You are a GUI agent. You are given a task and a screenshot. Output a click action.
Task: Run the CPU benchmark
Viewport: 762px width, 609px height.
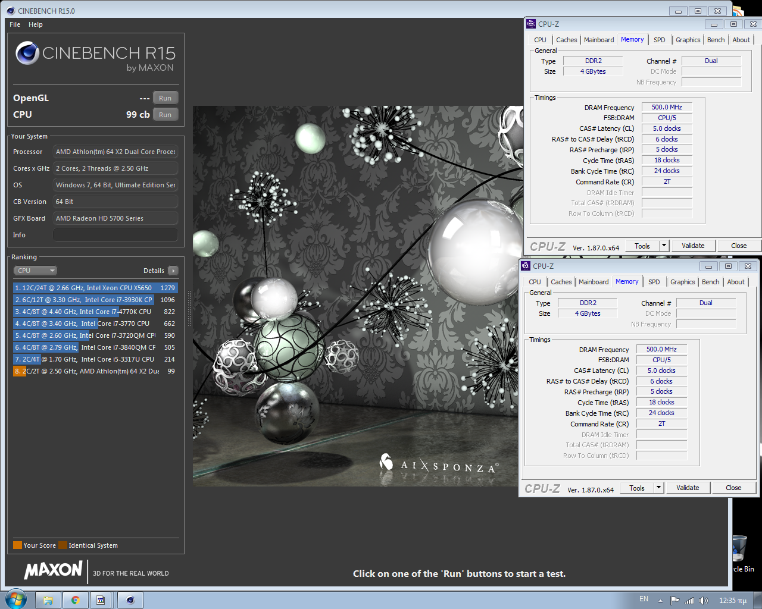click(x=165, y=115)
